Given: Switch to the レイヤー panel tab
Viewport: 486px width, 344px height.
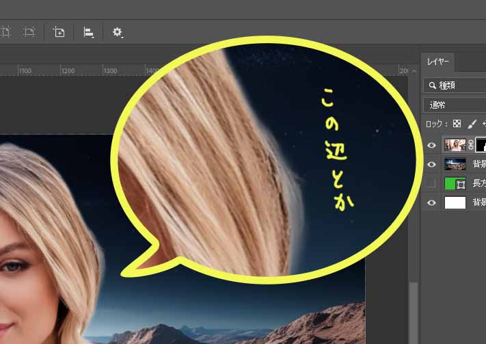Looking at the screenshot, I should (438, 62).
